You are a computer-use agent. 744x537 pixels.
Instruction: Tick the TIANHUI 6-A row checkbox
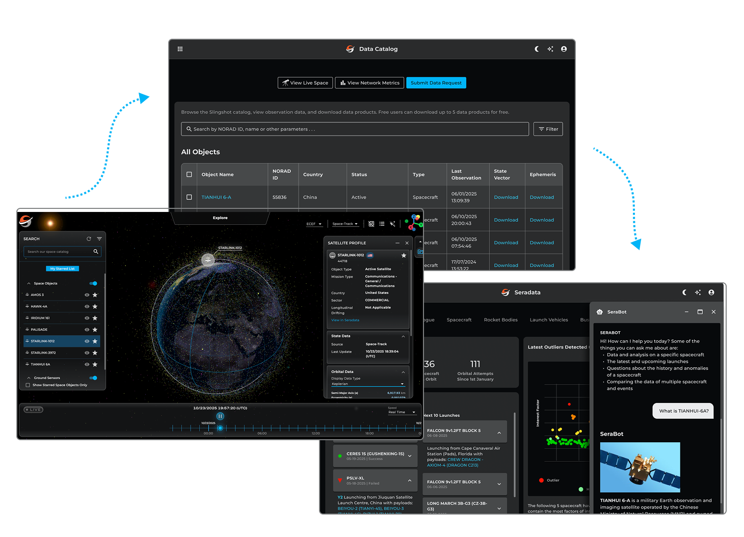(x=189, y=197)
